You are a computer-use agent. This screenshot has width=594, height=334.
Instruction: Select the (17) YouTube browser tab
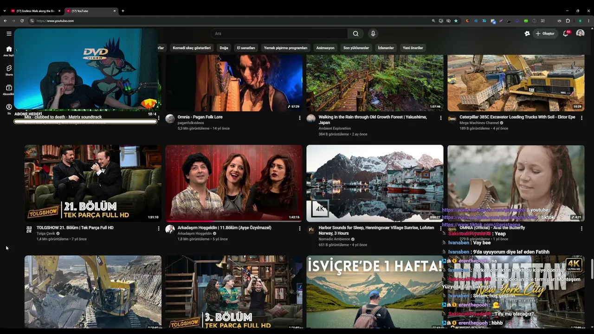tap(91, 11)
